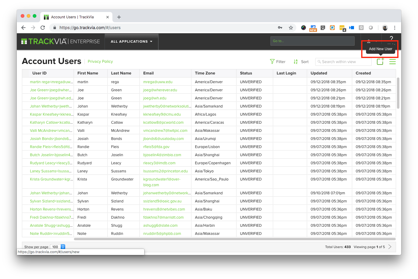Click email link kcatlow8@pcworld.com
The height and width of the screenshot is (279, 418).
(x=163, y=122)
